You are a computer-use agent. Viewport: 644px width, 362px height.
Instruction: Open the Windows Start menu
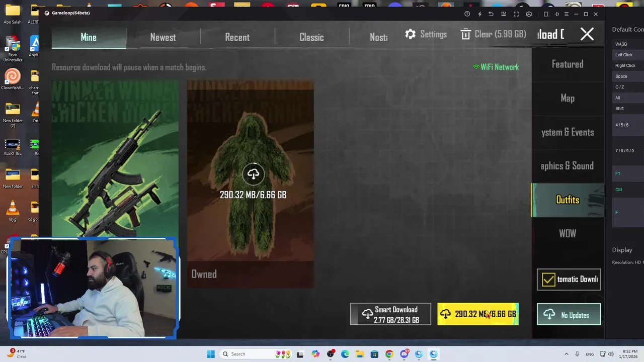211,354
